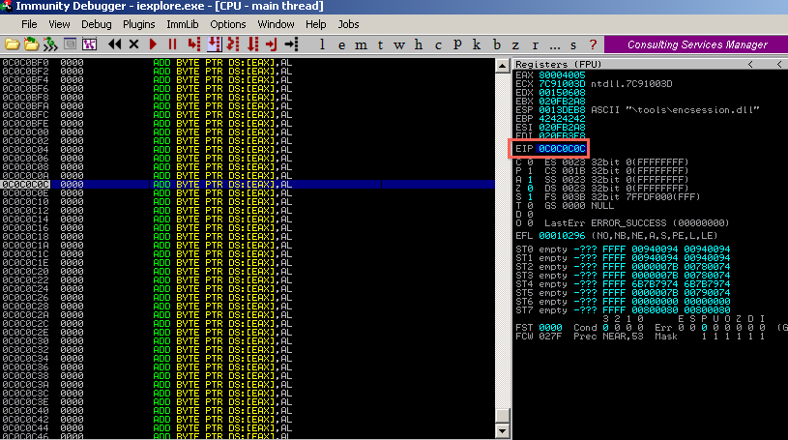Click disassembly scrollbar up arrow

[x=503, y=66]
